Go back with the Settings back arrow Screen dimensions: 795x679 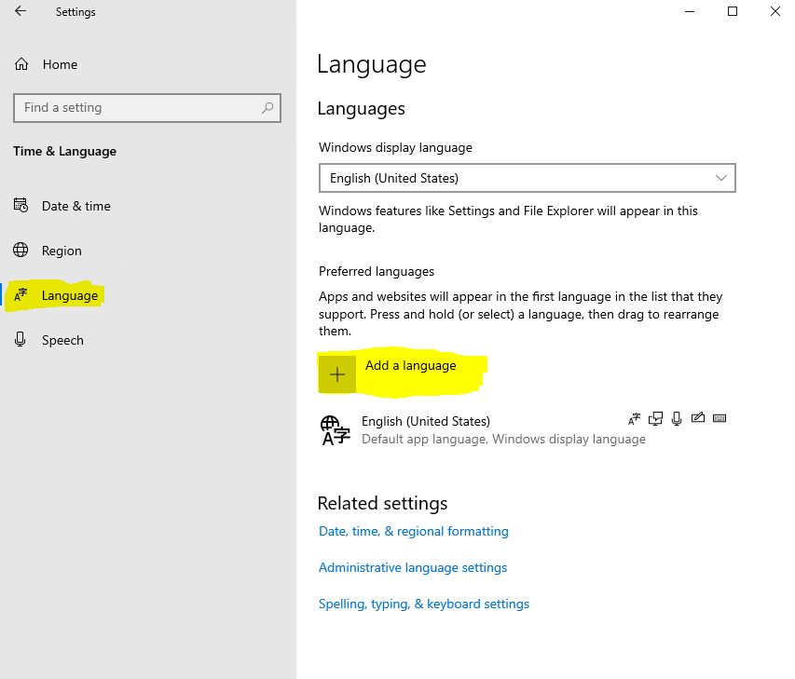[21, 11]
